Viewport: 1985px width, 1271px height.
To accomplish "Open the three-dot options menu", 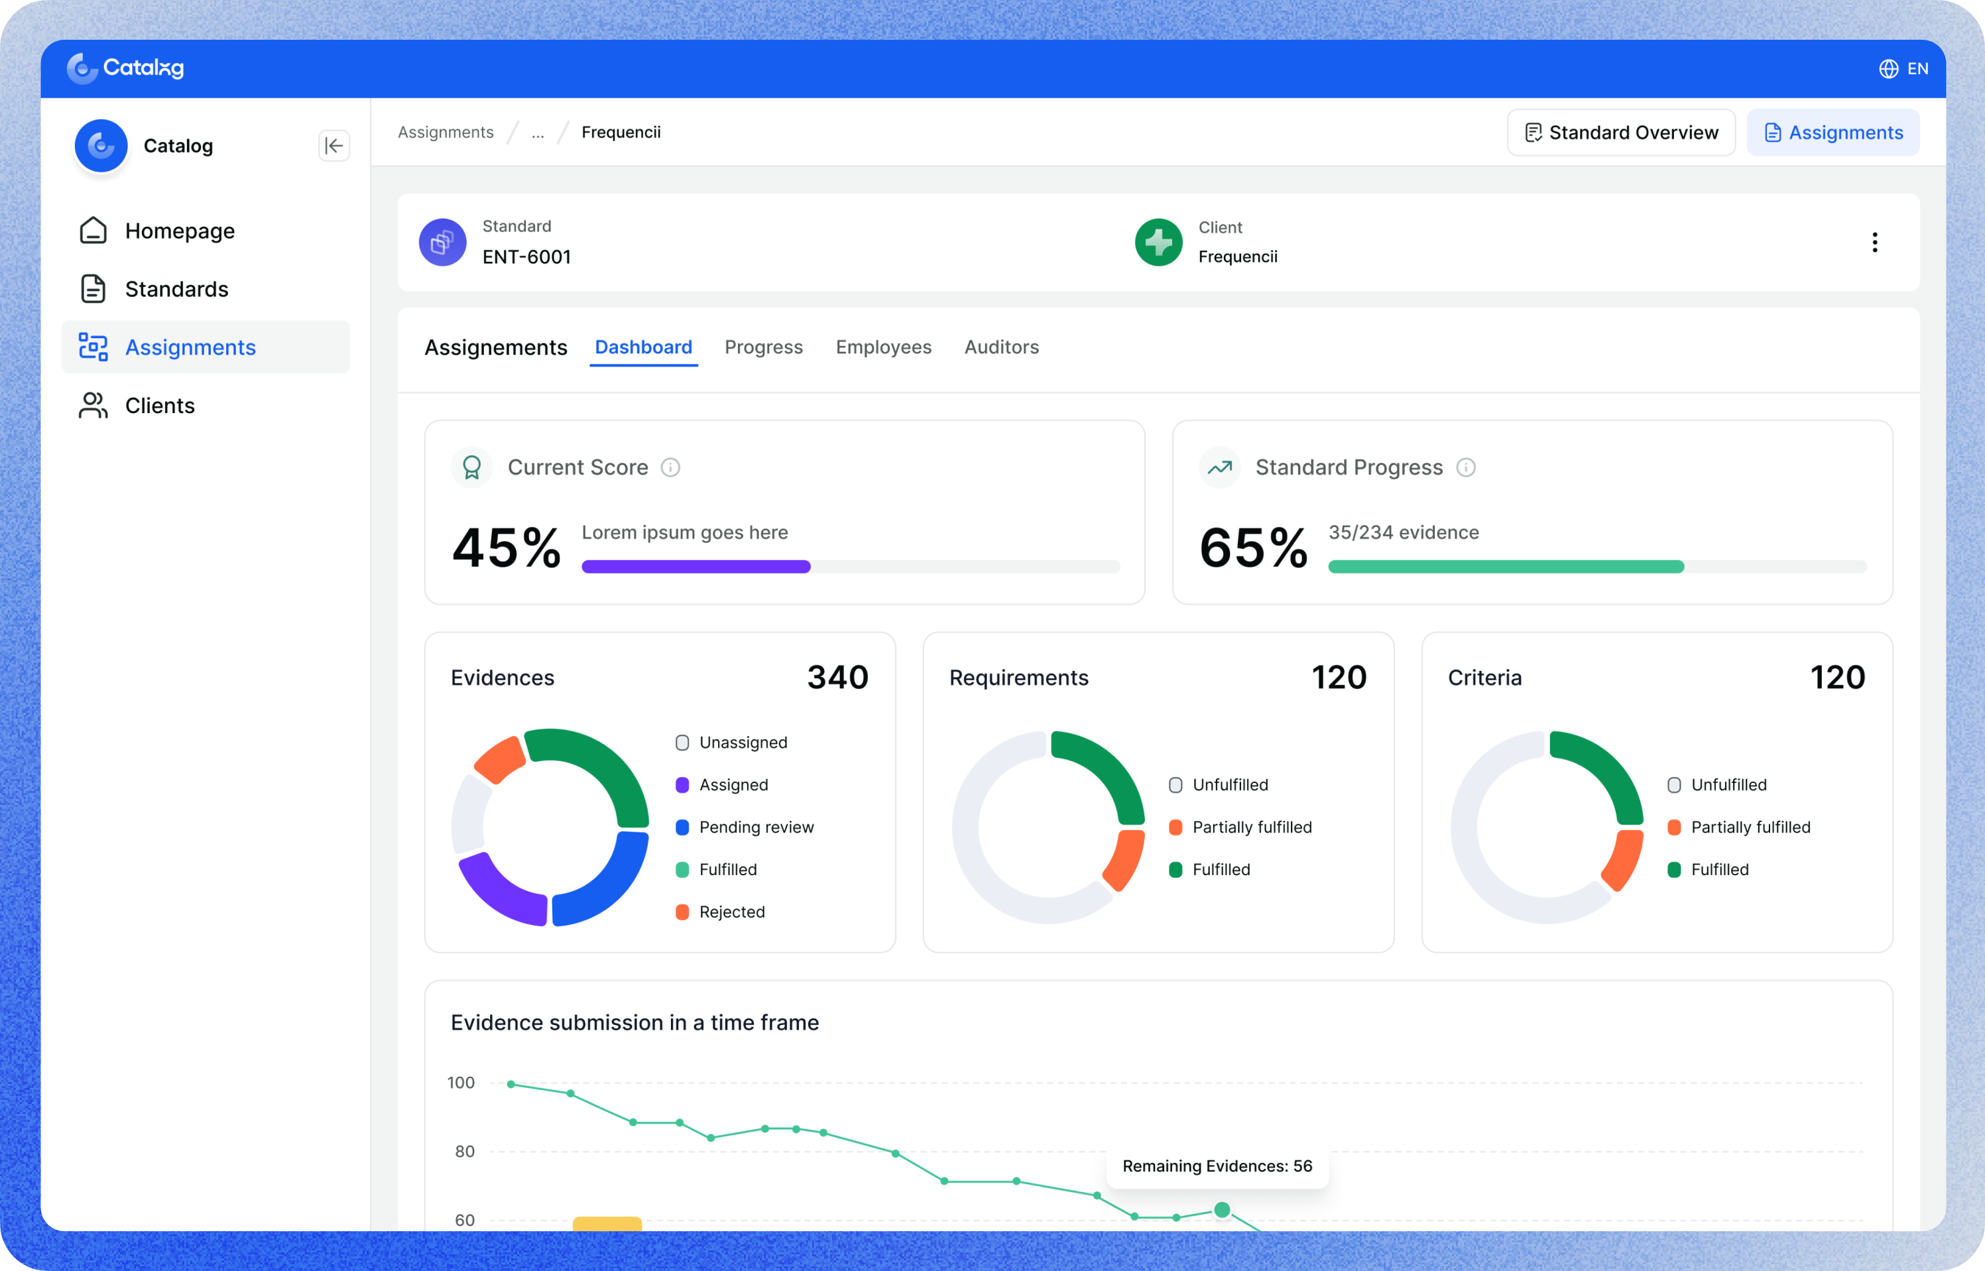I will (1874, 243).
